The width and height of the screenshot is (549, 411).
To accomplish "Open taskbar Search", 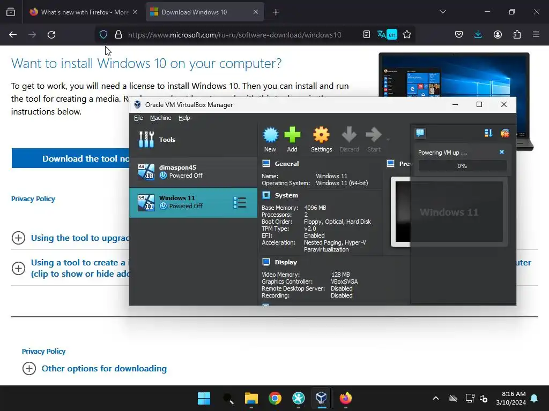I will pos(228,398).
